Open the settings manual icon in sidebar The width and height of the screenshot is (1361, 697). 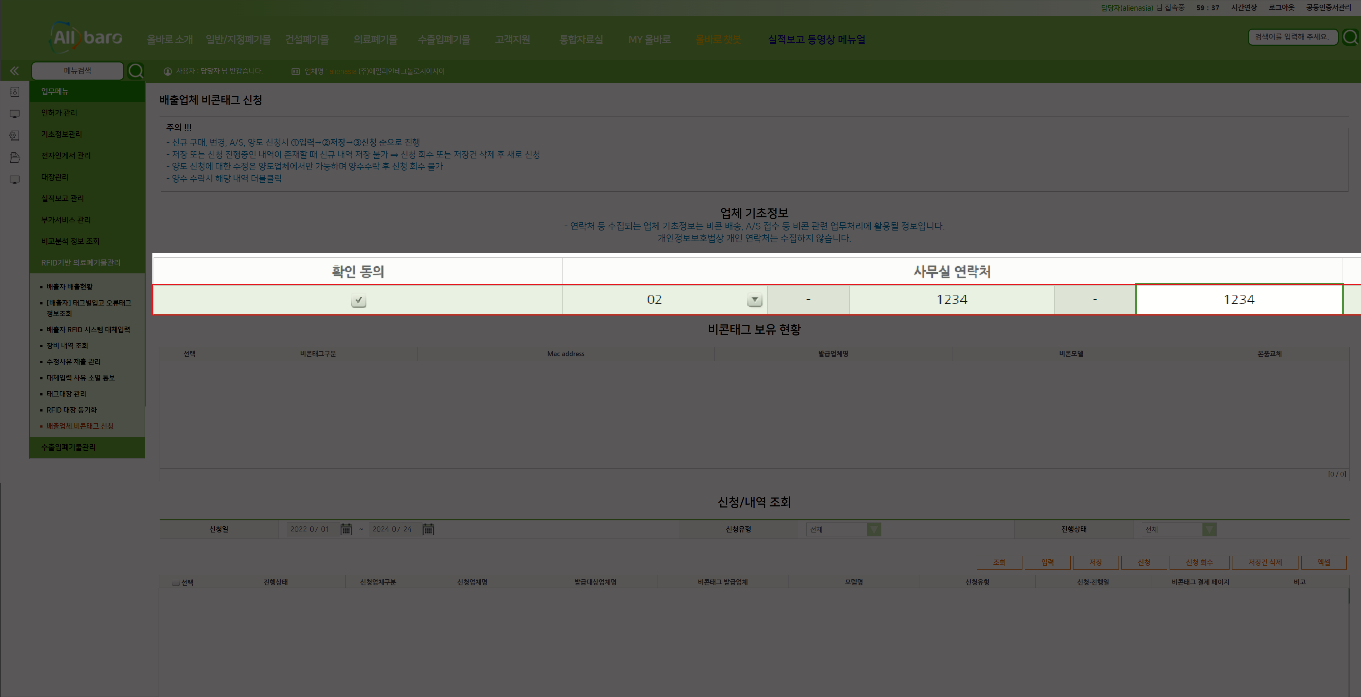coord(14,135)
